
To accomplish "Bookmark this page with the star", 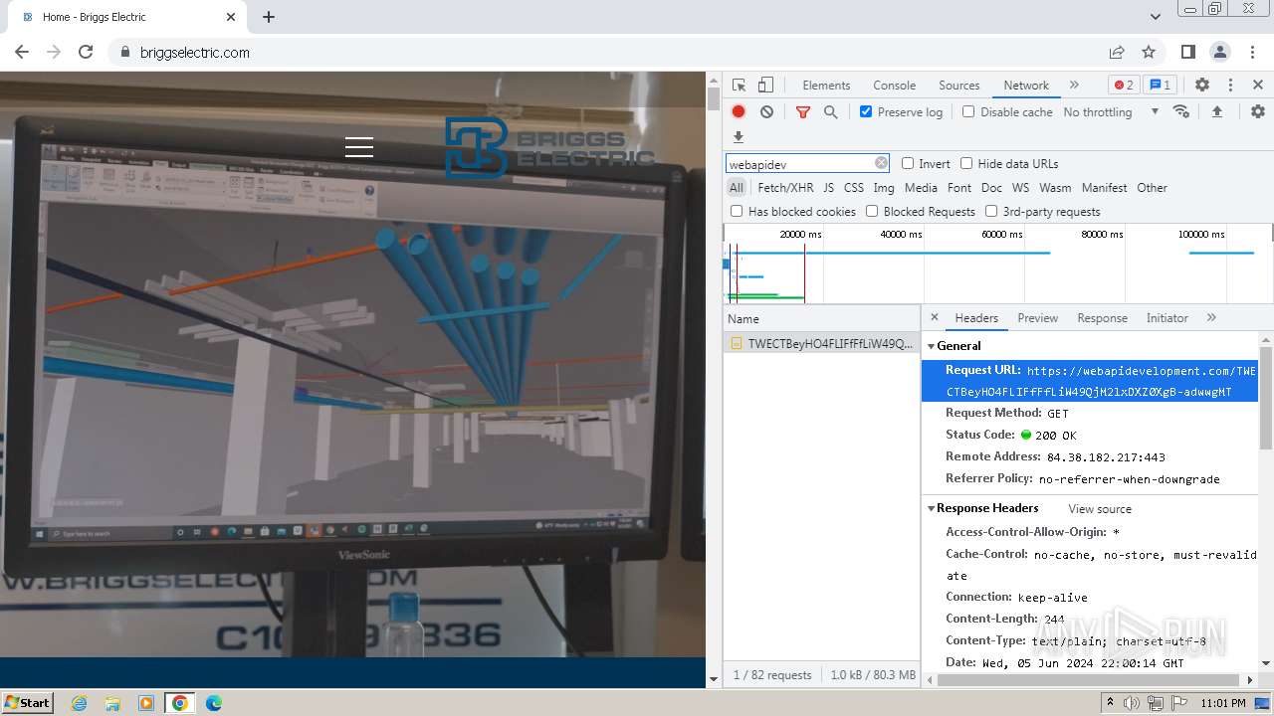I will click(x=1149, y=52).
